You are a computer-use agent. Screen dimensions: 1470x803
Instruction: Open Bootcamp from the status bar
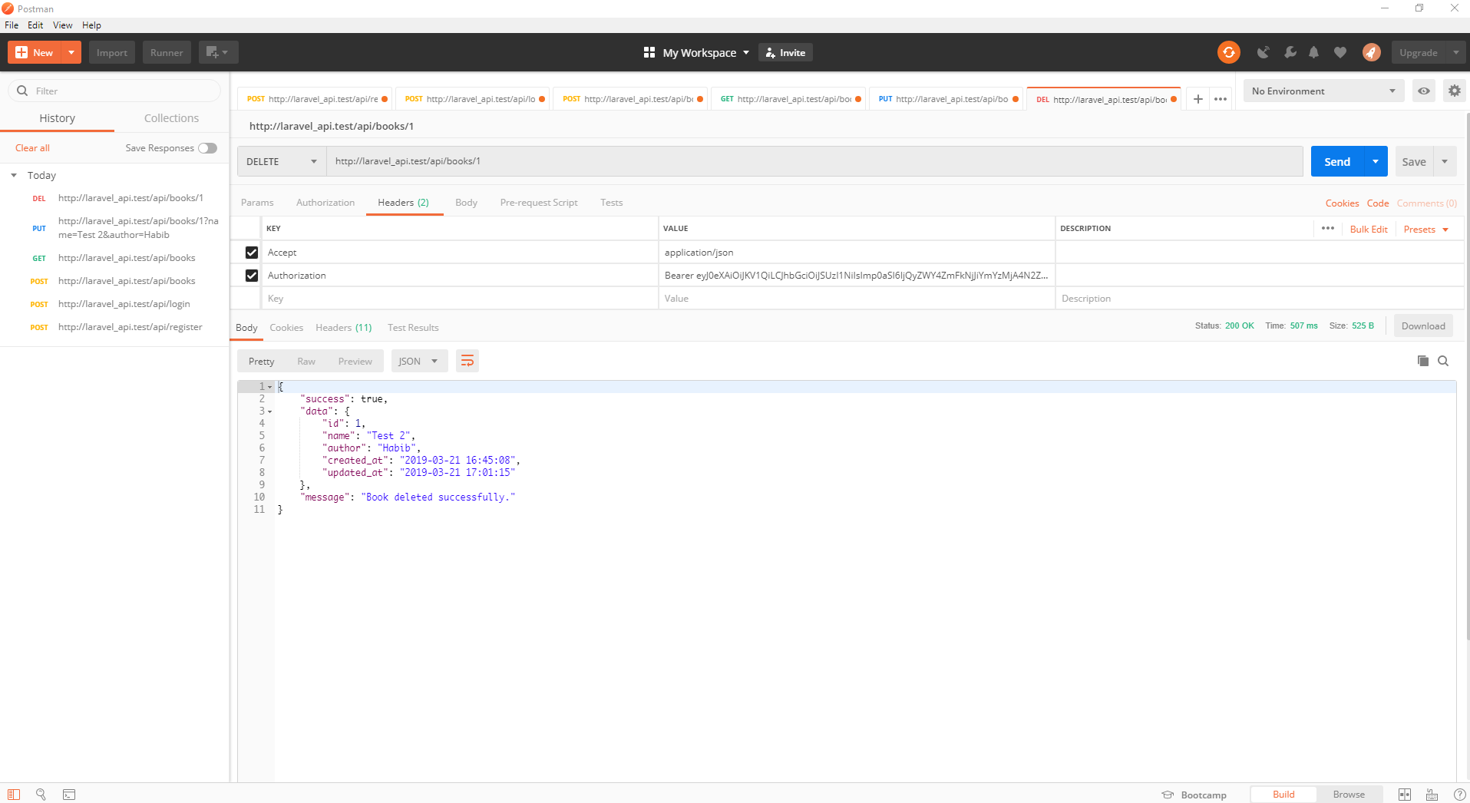[1194, 795]
